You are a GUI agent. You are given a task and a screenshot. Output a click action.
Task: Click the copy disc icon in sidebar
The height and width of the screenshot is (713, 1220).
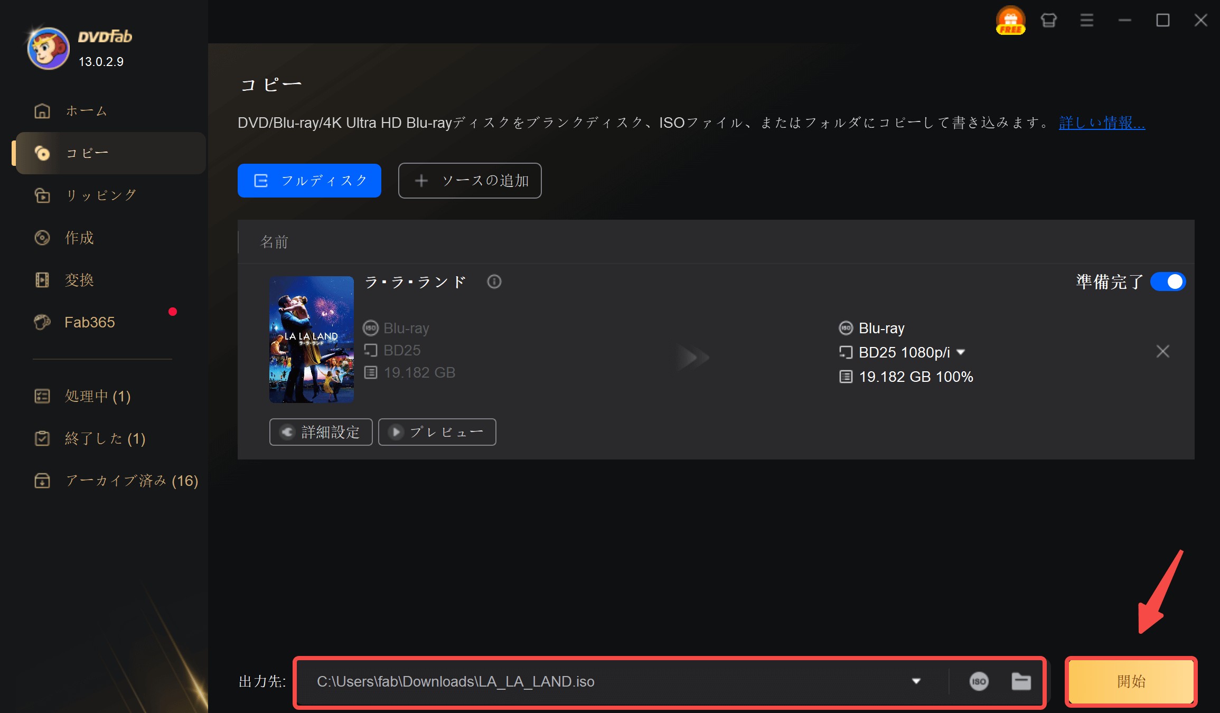pos(42,153)
